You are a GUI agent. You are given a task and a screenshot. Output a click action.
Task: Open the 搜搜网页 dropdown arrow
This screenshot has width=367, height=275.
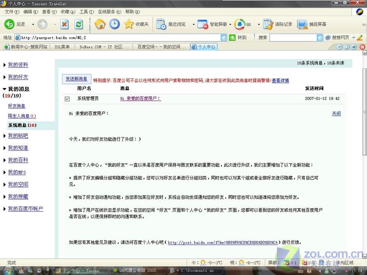(354, 38)
